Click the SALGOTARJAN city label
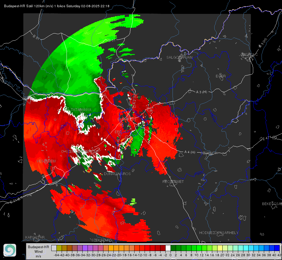The width and height of the screenshot is (282, 260). click(x=179, y=57)
